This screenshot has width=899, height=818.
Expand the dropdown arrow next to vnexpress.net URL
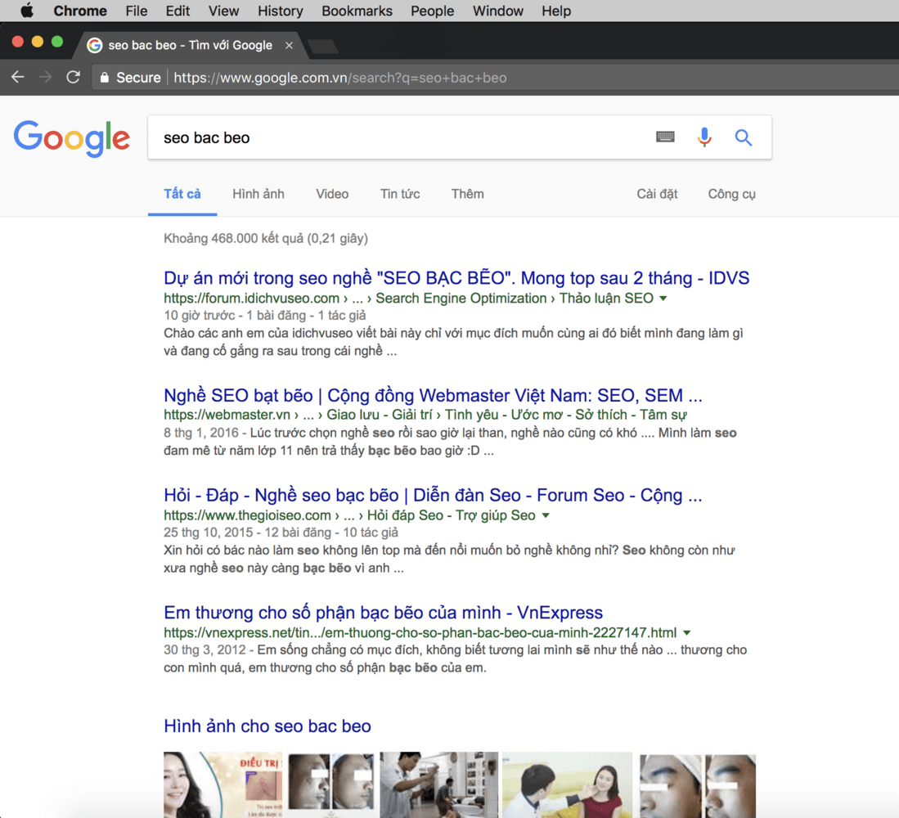(687, 633)
